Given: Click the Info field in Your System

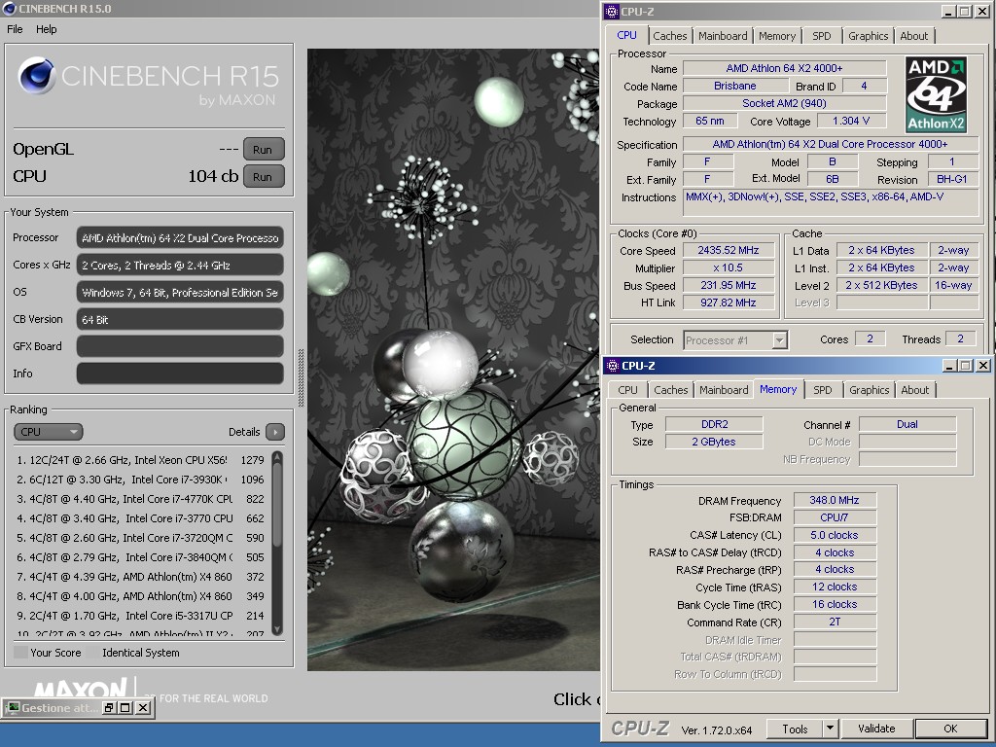Looking at the screenshot, I should (x=180, y=373).
